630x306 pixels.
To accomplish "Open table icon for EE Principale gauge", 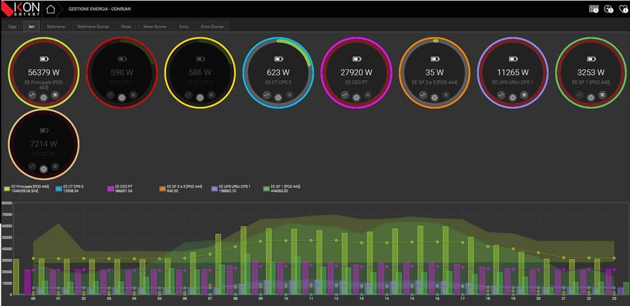I will click(55, 95).
